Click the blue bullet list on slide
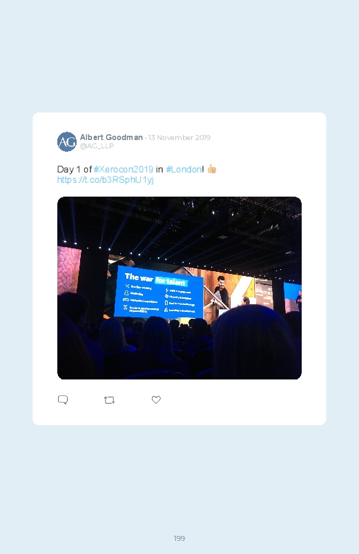The width and height of the screenshot is (359, 554). [159, 300]
